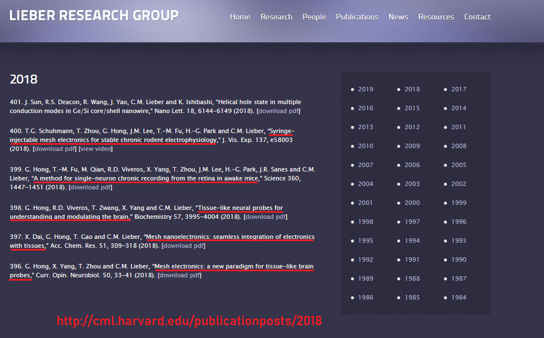Click the Lieber Research Group site title
Image resolution: width=544 pixels, height=338 pixels.
coord(94,16)
